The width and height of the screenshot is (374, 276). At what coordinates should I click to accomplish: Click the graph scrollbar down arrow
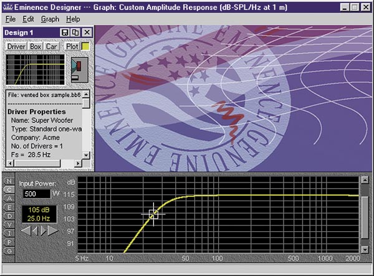pos(365,250)
